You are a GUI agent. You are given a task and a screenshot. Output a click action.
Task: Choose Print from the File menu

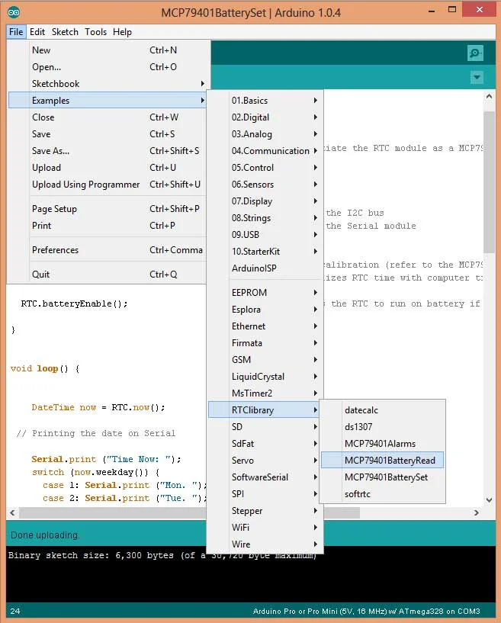pos(108,225)
